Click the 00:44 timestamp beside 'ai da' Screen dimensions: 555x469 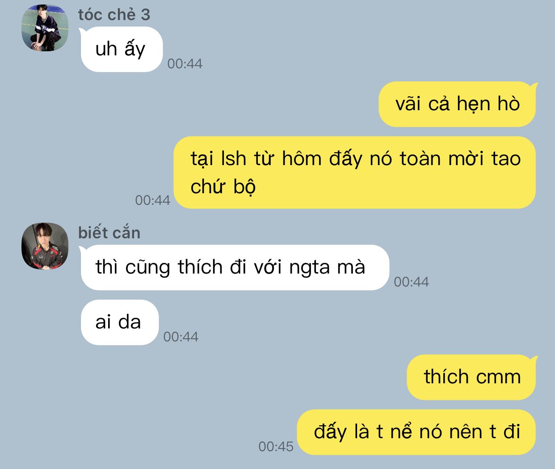[181, 336]
